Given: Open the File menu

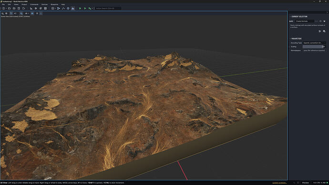Looking at the screenshot, I should tap(3, 4).
